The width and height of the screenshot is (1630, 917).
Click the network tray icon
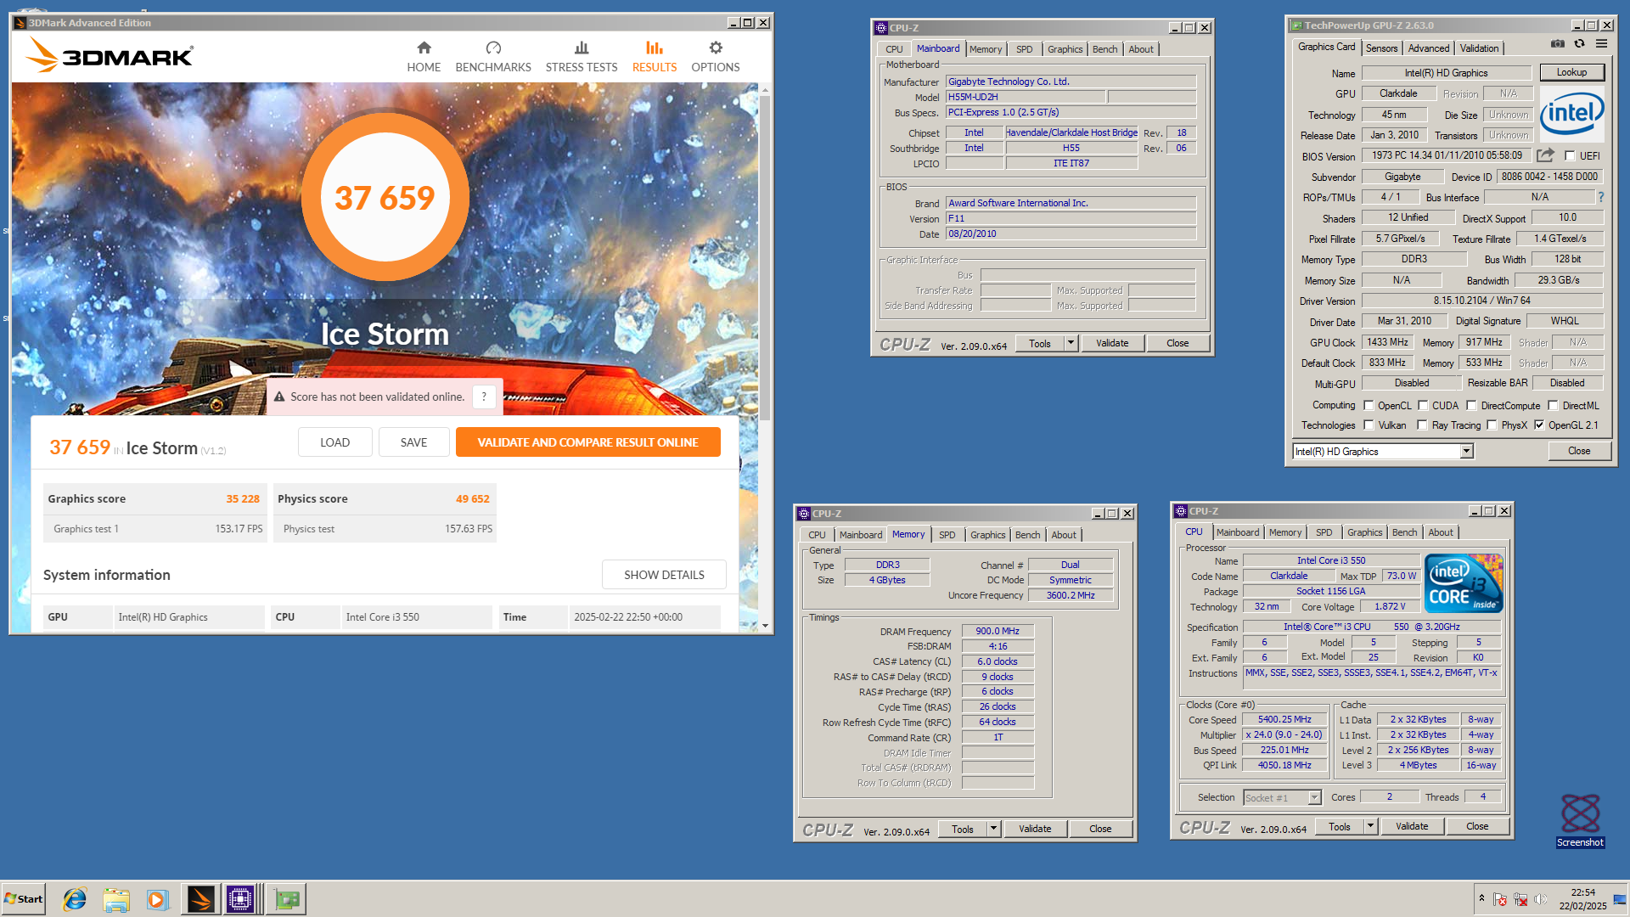(1520, 899)
